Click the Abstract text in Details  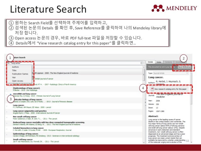click(x=167, y=131)
